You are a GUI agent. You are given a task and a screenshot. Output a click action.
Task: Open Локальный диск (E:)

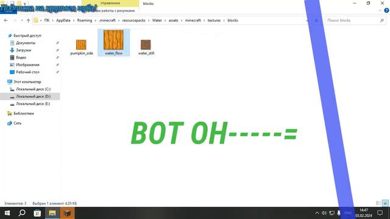coord(33,104)
